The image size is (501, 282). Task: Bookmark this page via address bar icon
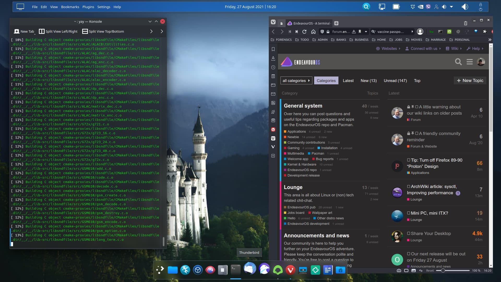(360, 32)
